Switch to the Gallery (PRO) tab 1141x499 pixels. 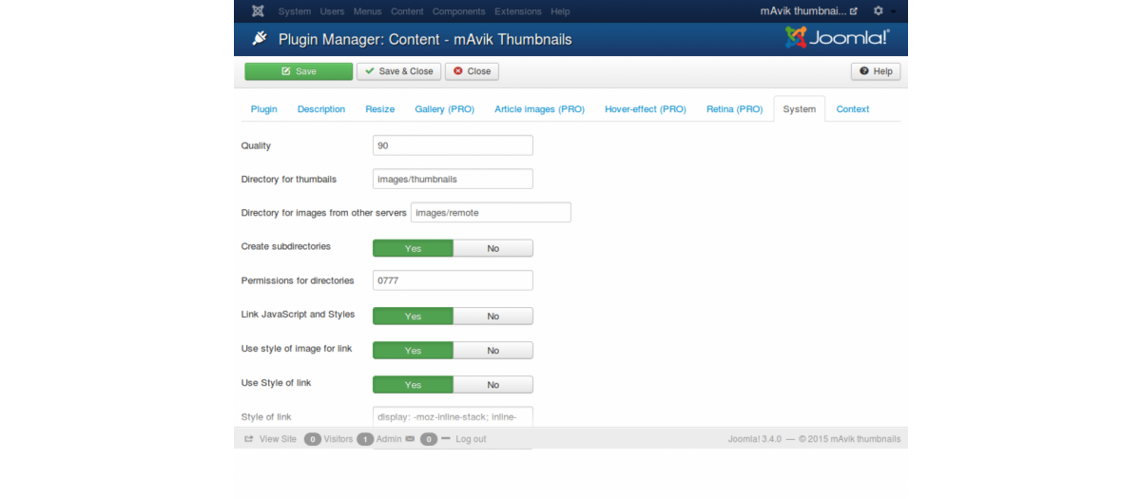[x=445, y=109]
